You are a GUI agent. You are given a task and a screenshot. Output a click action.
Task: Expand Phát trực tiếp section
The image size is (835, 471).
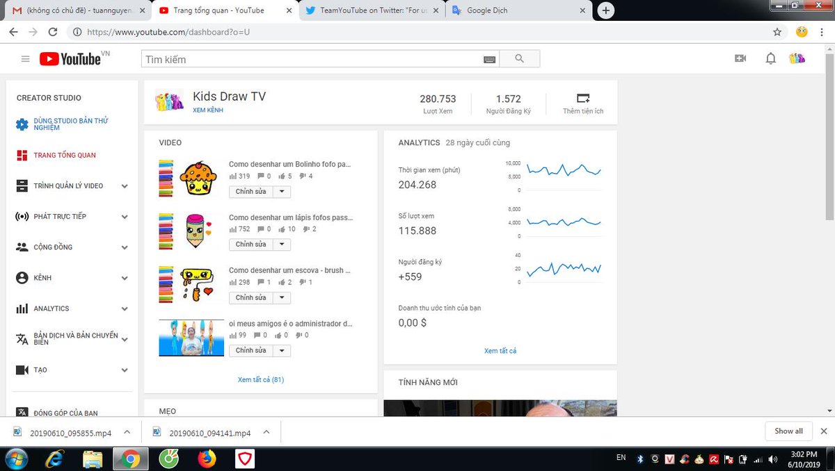[x=125, y=217]
